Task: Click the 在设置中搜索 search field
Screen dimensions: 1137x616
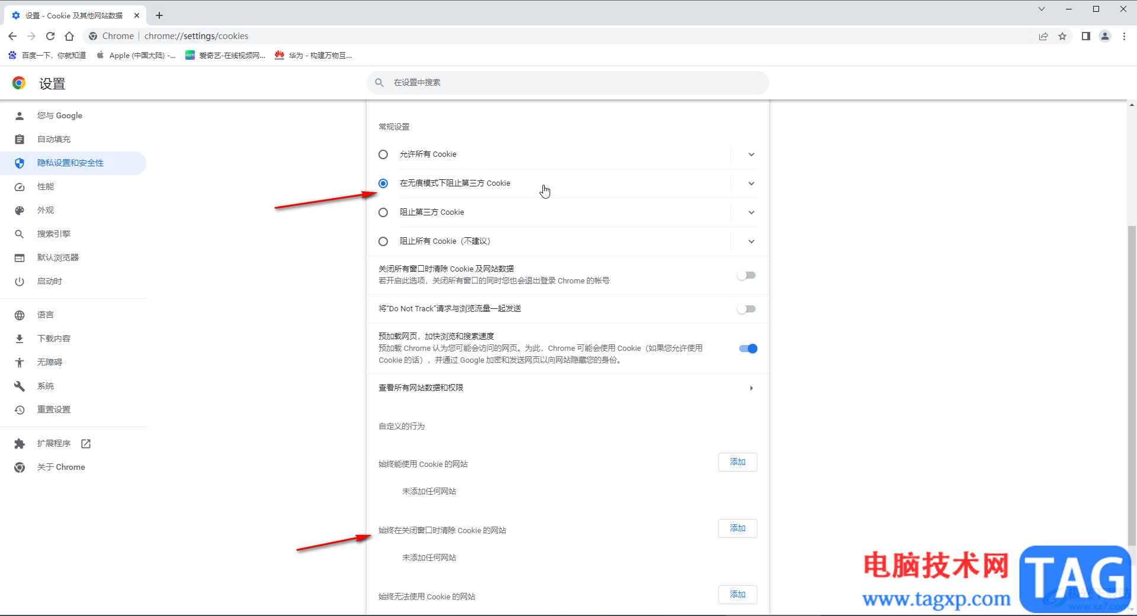Action: pyautogui.click(x=568, y=83)
